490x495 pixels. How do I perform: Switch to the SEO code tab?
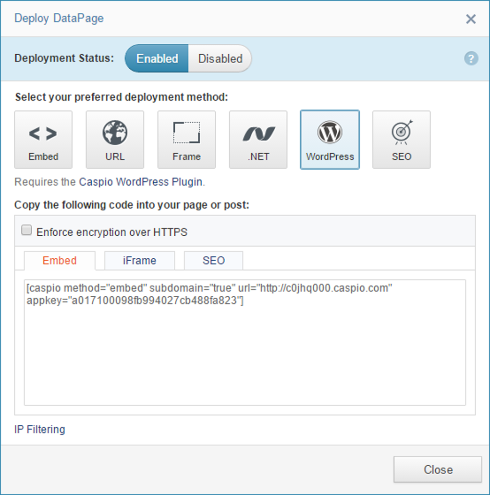point(213,260)
